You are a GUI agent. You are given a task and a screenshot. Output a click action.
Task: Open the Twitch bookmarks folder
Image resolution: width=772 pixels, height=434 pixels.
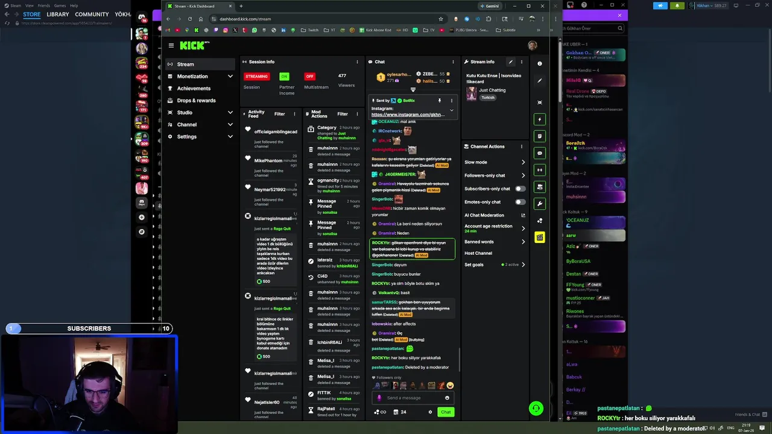(310, 30)
